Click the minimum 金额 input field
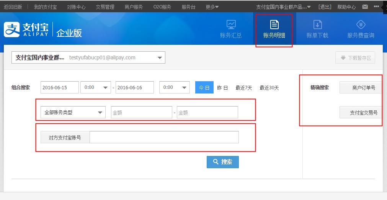This screenshot has height=200, width=387. tap(141, 112)
